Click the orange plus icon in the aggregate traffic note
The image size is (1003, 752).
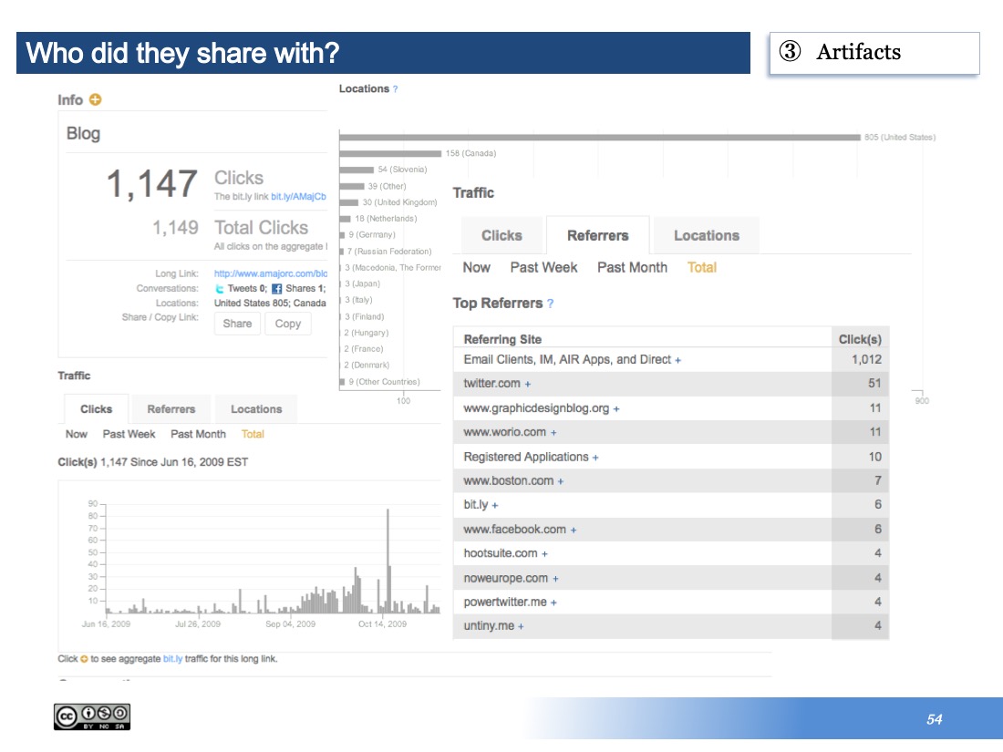[x=84, y=659]
